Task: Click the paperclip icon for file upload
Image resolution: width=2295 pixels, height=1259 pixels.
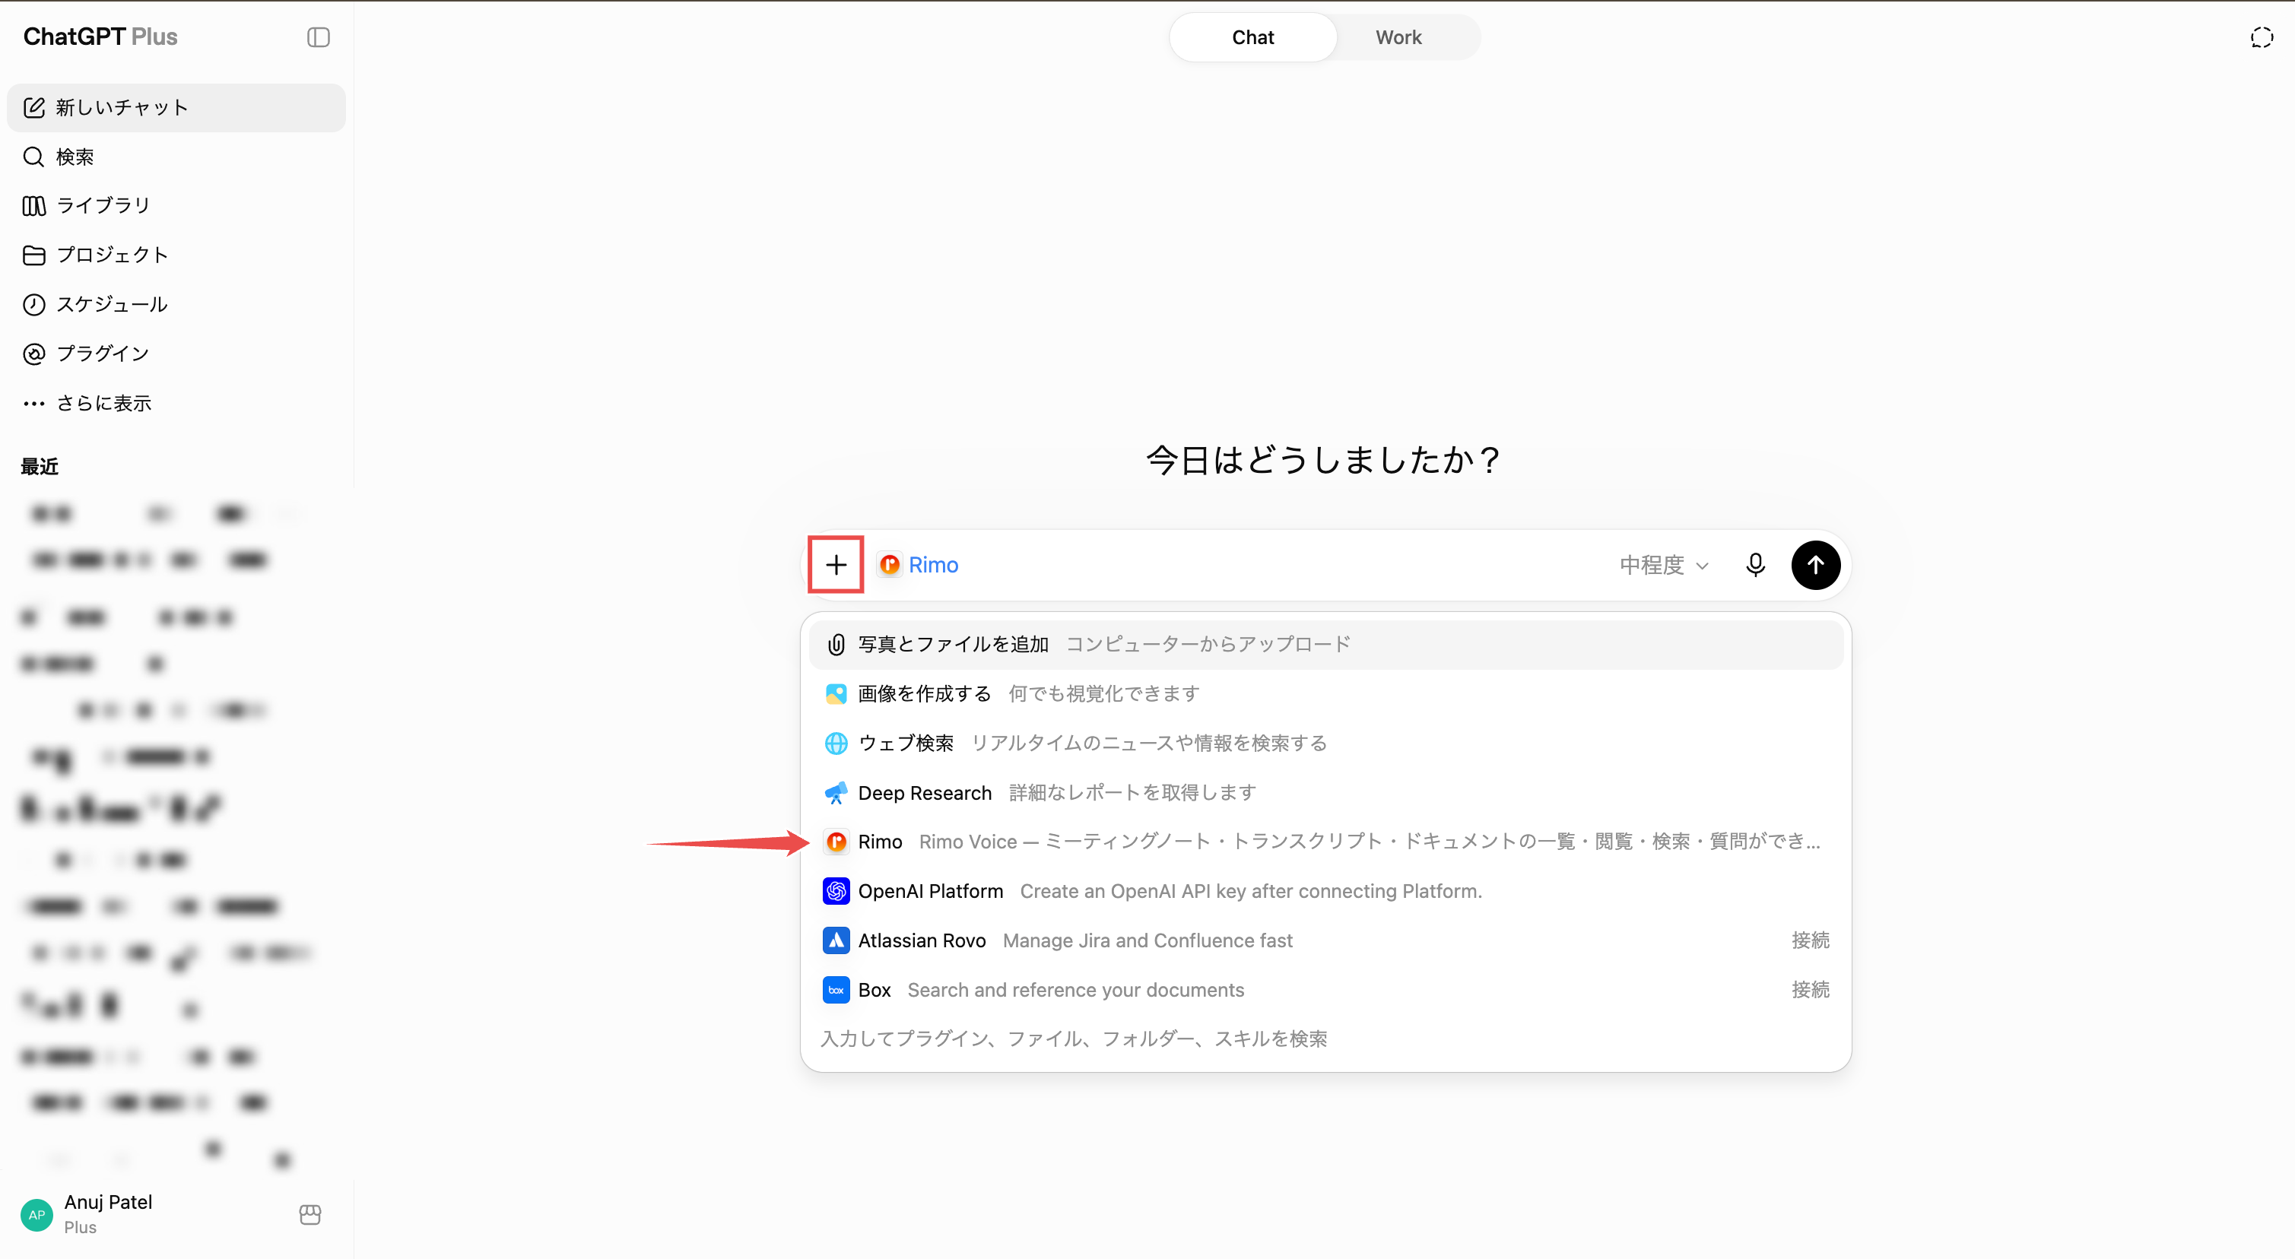Action: [836, 644]
